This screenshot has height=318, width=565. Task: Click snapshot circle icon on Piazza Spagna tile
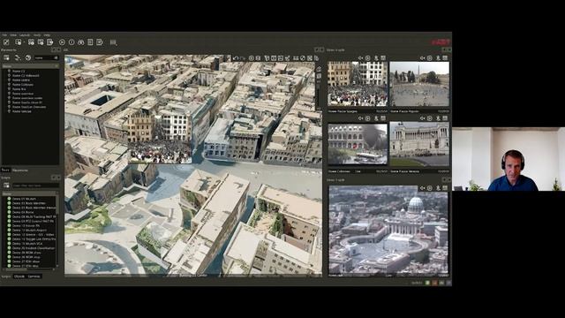(367, 58)
